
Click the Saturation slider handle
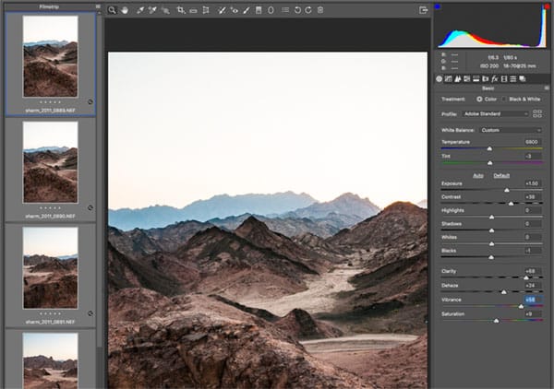pos(497,321)
